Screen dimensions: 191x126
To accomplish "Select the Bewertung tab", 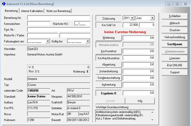I will pyautogui.click(x=11, y=11).
